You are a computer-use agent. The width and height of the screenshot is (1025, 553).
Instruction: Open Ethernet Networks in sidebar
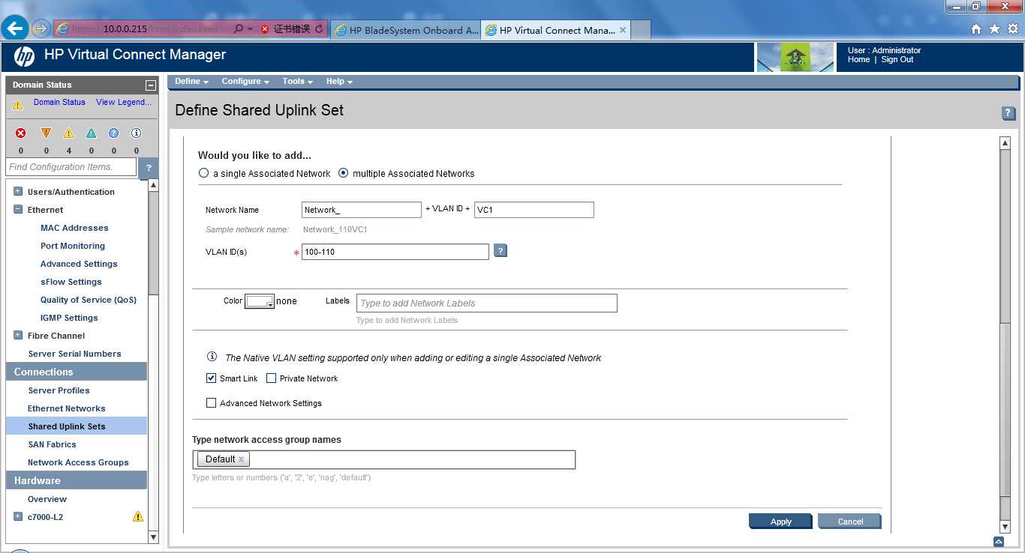(66, 408)
